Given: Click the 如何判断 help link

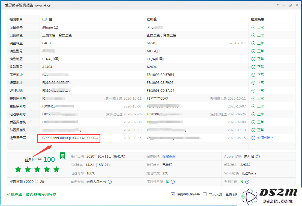Looking at the screenshot, I should [265, 138].
